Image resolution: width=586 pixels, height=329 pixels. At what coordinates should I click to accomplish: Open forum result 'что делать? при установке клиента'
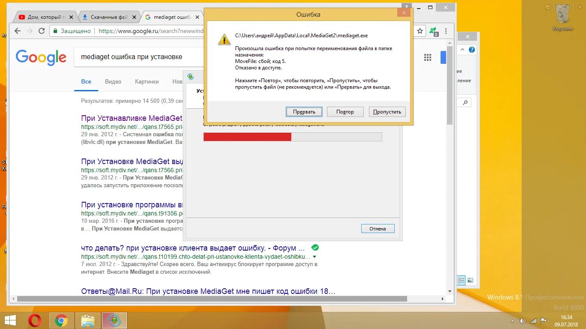193,248
